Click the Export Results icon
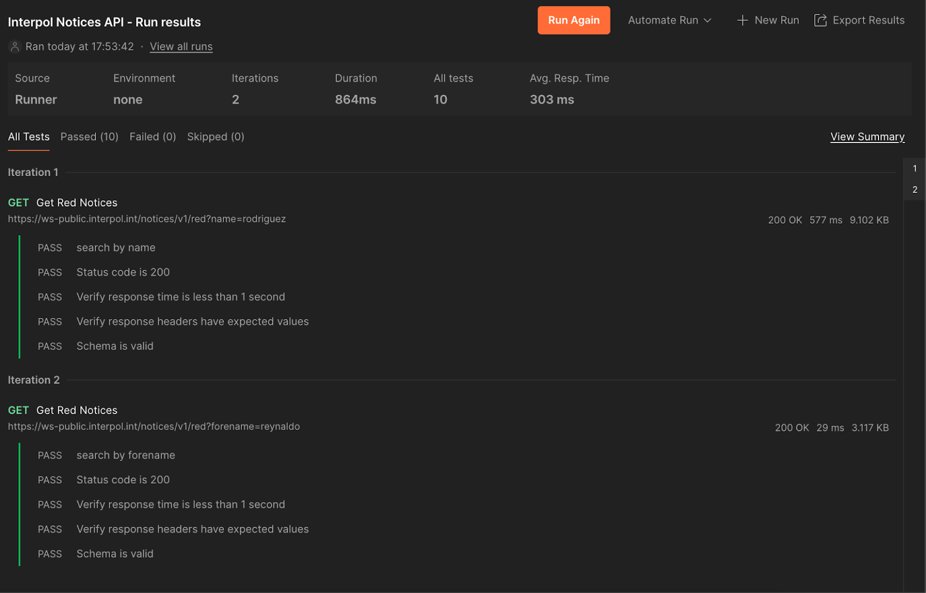Screen dimensions: 926x593 tap(820, 20)
